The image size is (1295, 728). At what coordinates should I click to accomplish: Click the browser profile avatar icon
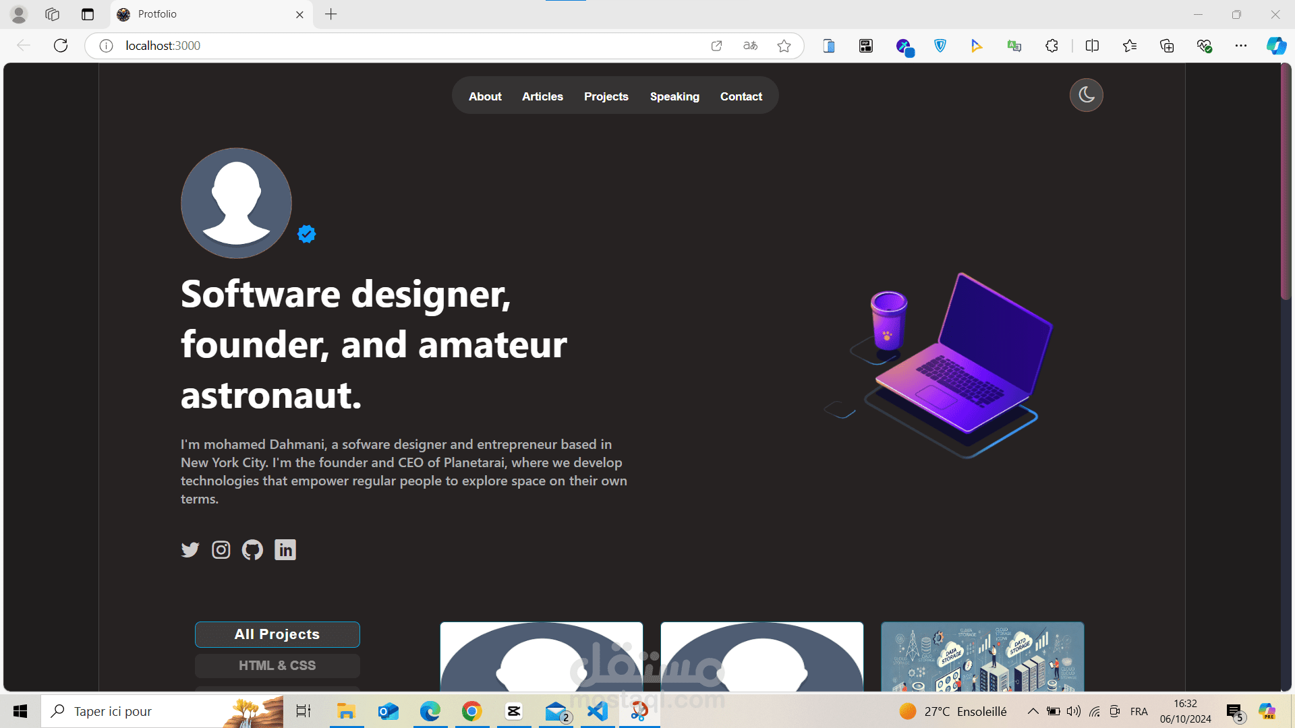19,14
